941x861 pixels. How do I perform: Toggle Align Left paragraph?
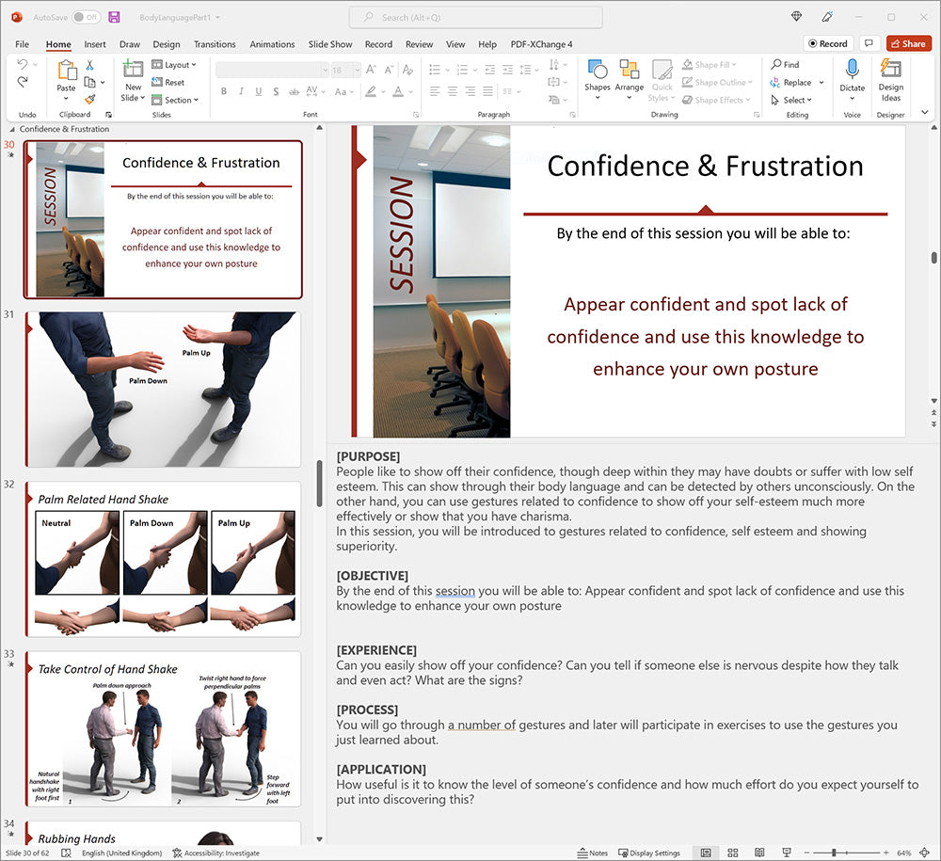[435, 91]
